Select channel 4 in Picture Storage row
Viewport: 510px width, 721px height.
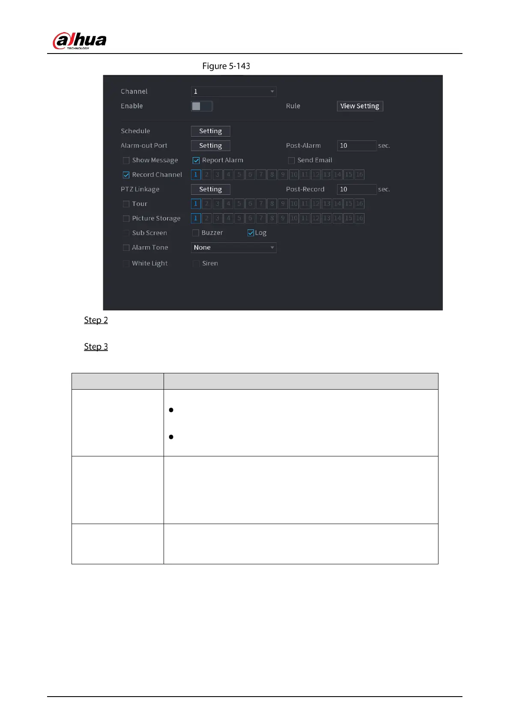228,218
